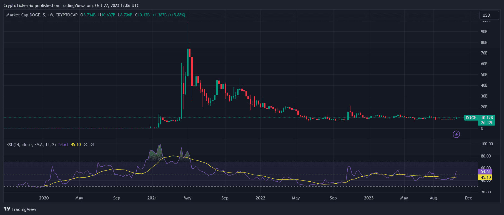504x215 pixels.
Task: Select the RSI indicator legend title
Action: tap(31, 145)
